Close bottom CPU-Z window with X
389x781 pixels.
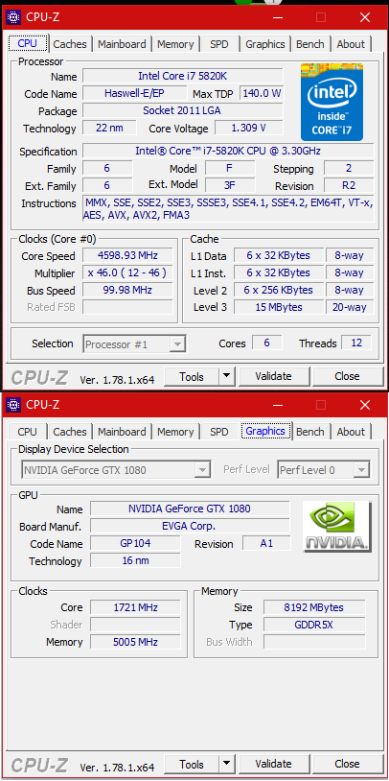click(365, 405)
